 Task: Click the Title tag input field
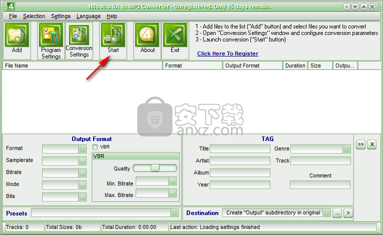click(240, 148)
